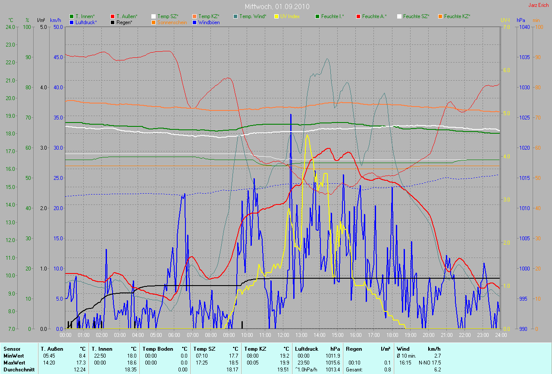
Task: Click the 'Sensor' table header
Action: 11,349
